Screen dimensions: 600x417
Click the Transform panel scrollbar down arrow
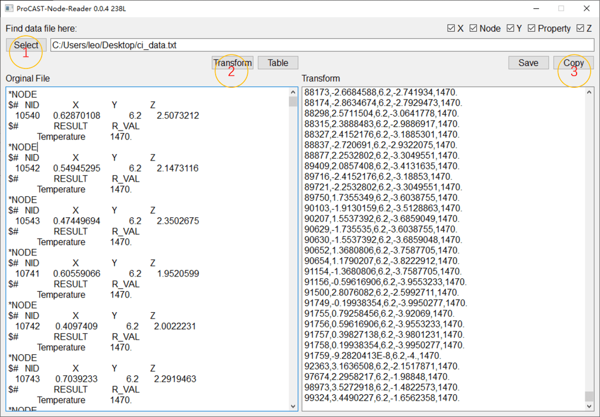[589, 406]
